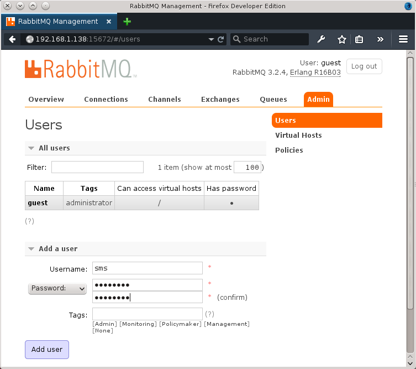Switch to Channels tab
This screenshot has height=369, width=416.
tap(165, 100)
